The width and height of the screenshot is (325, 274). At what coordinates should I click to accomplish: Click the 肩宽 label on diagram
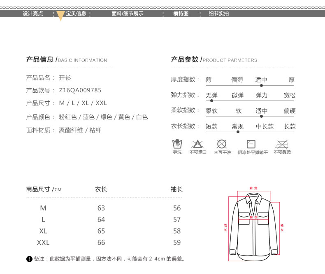click(x=253, y=188)
